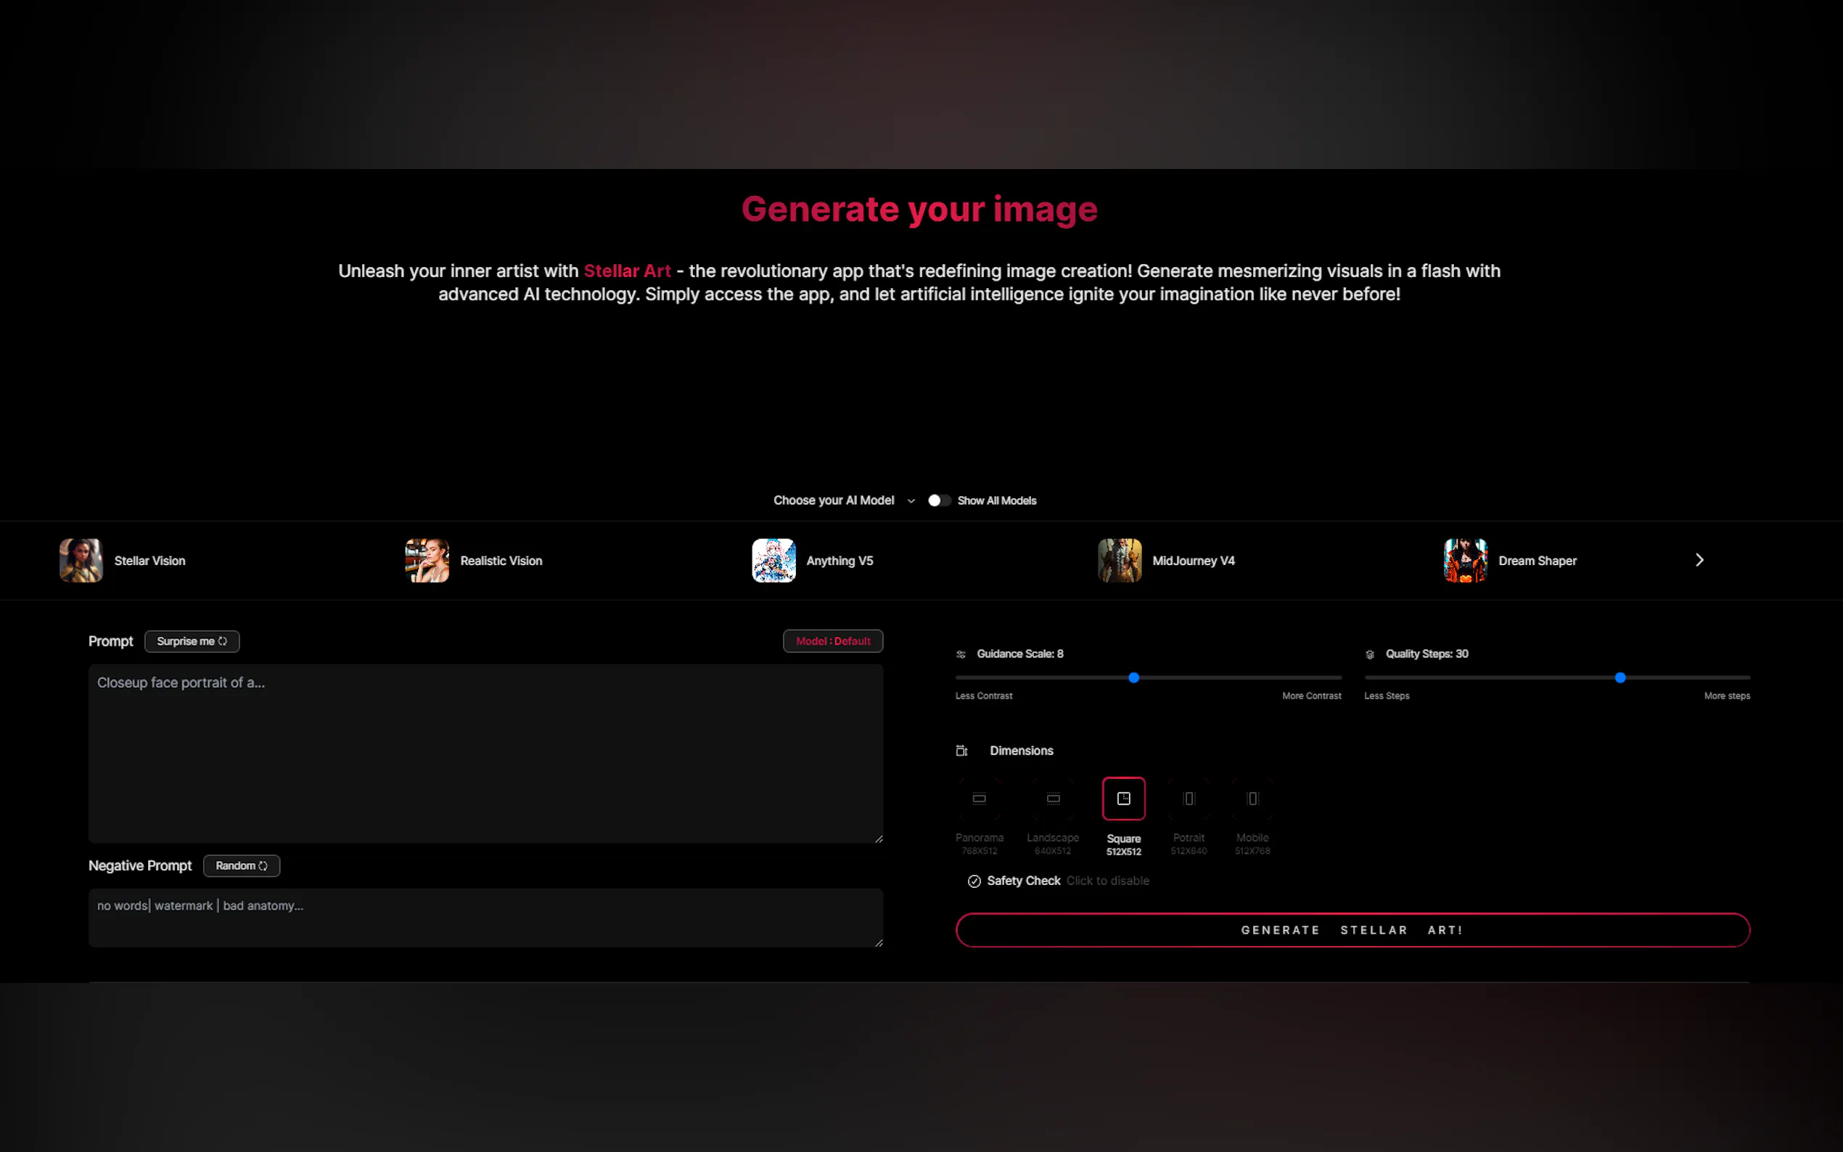This screenshot has height=1152, width=1843.
Task: Open the Model : Default selector
Action: [833, 641]
